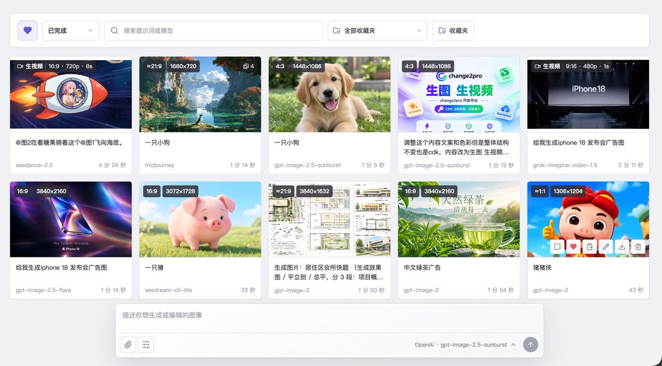Open the golden retriever puppy thumbnail
The width and height of the screenshot is (662, 366).
[329, 95]
